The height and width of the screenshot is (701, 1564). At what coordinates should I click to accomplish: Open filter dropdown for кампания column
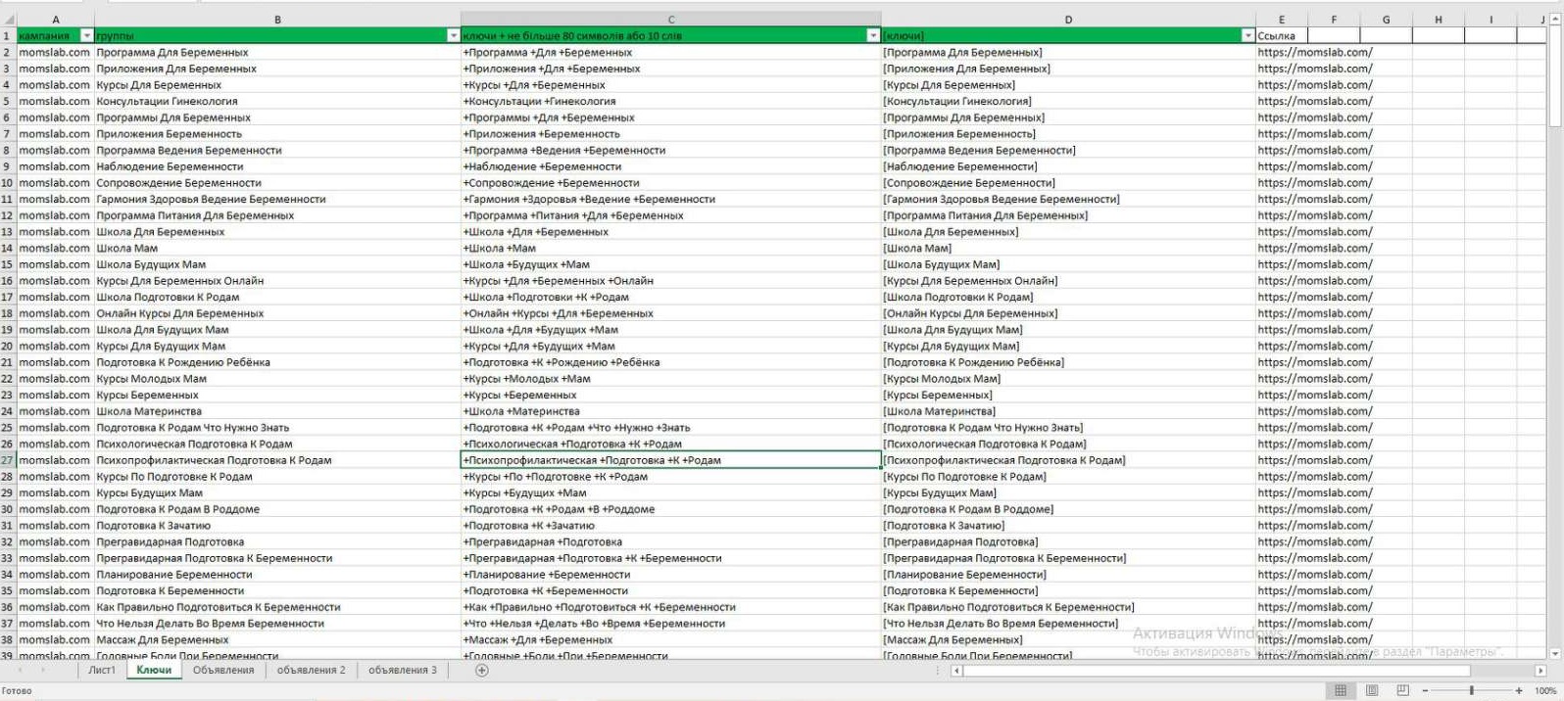coord(86,35)
